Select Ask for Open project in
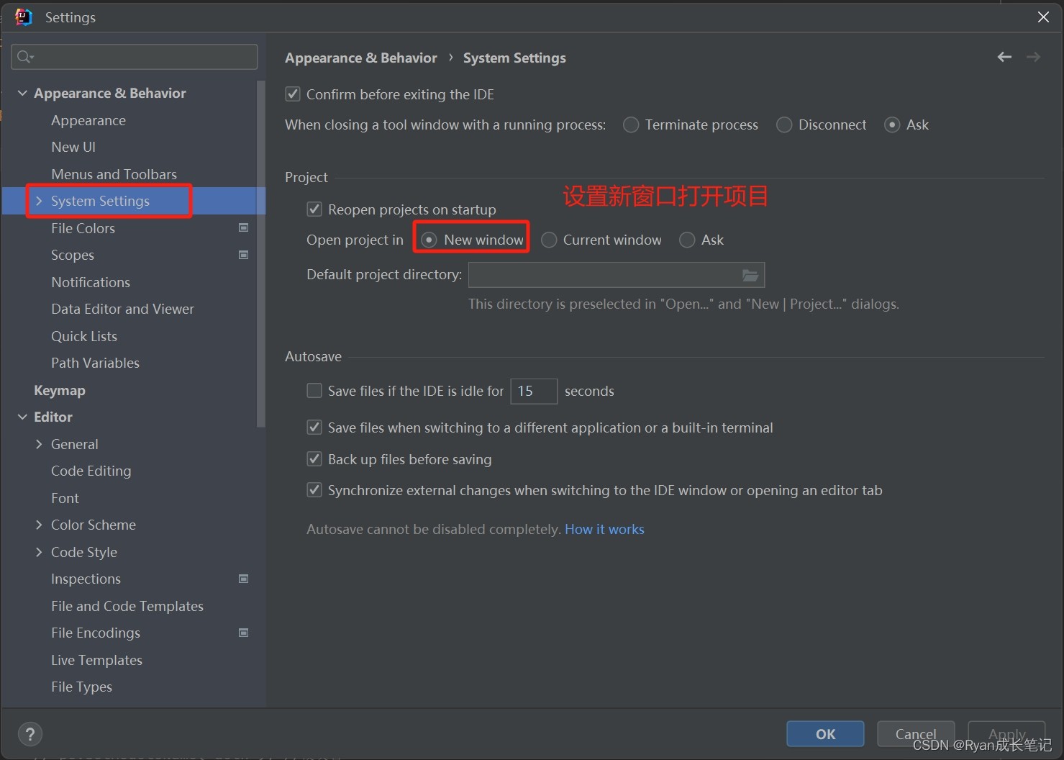Screen dimensions: 1064x760 (687, 240)
